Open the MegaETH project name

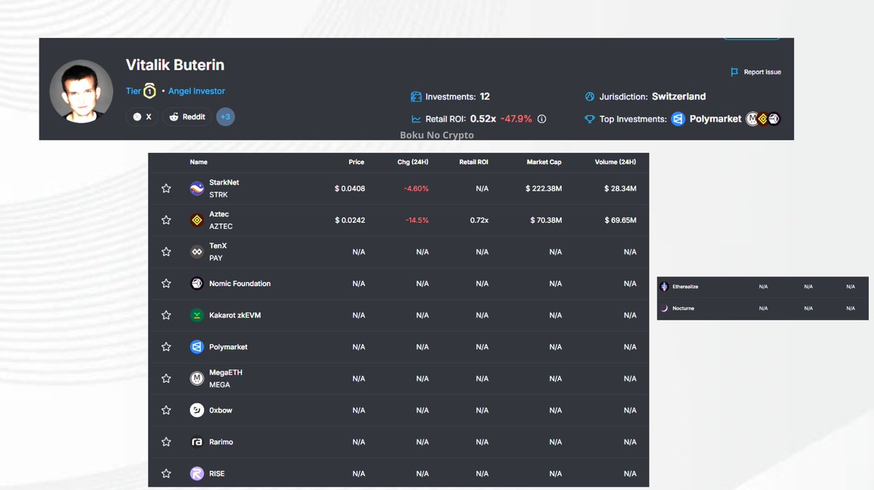click(226, 373)
